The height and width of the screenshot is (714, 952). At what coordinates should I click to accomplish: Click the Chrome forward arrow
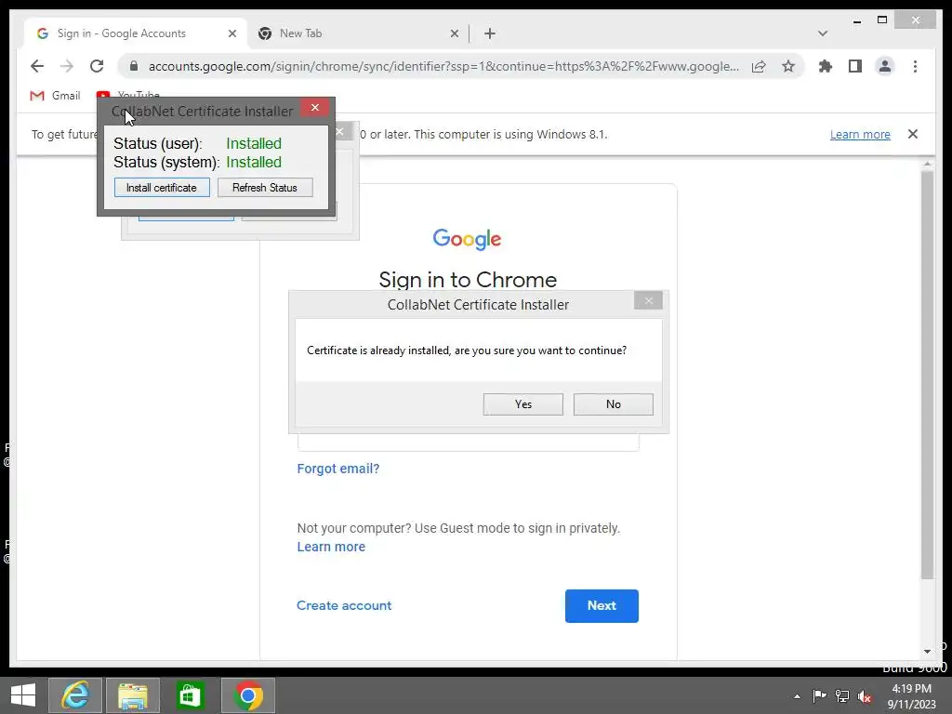click(x=67, y=66)
